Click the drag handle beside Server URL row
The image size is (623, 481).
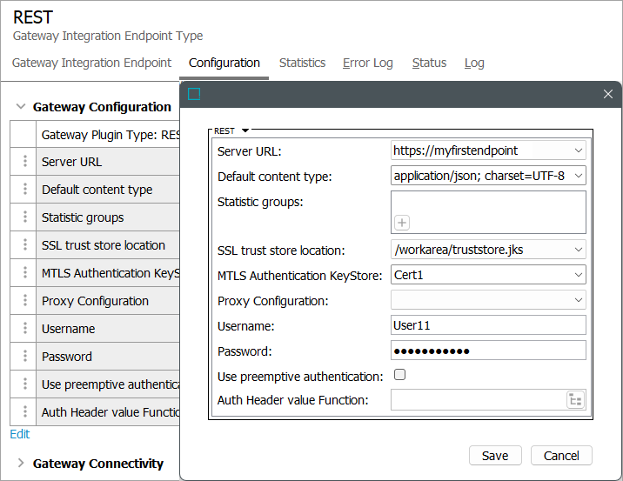[x=25, y=162]
